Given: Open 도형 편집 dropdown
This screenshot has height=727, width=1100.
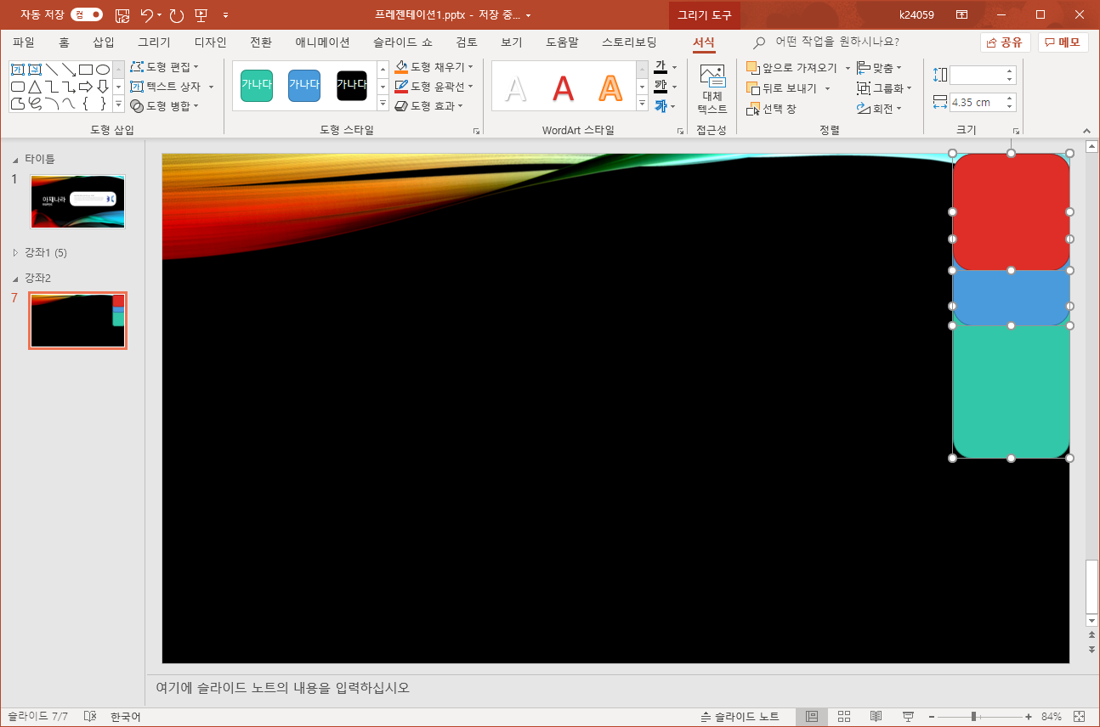Looking at the screenshot, I should pyautogui.click(x=165, y=66).
